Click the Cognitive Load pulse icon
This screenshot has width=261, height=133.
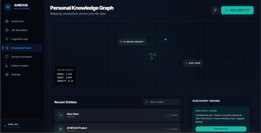(7, 39)
